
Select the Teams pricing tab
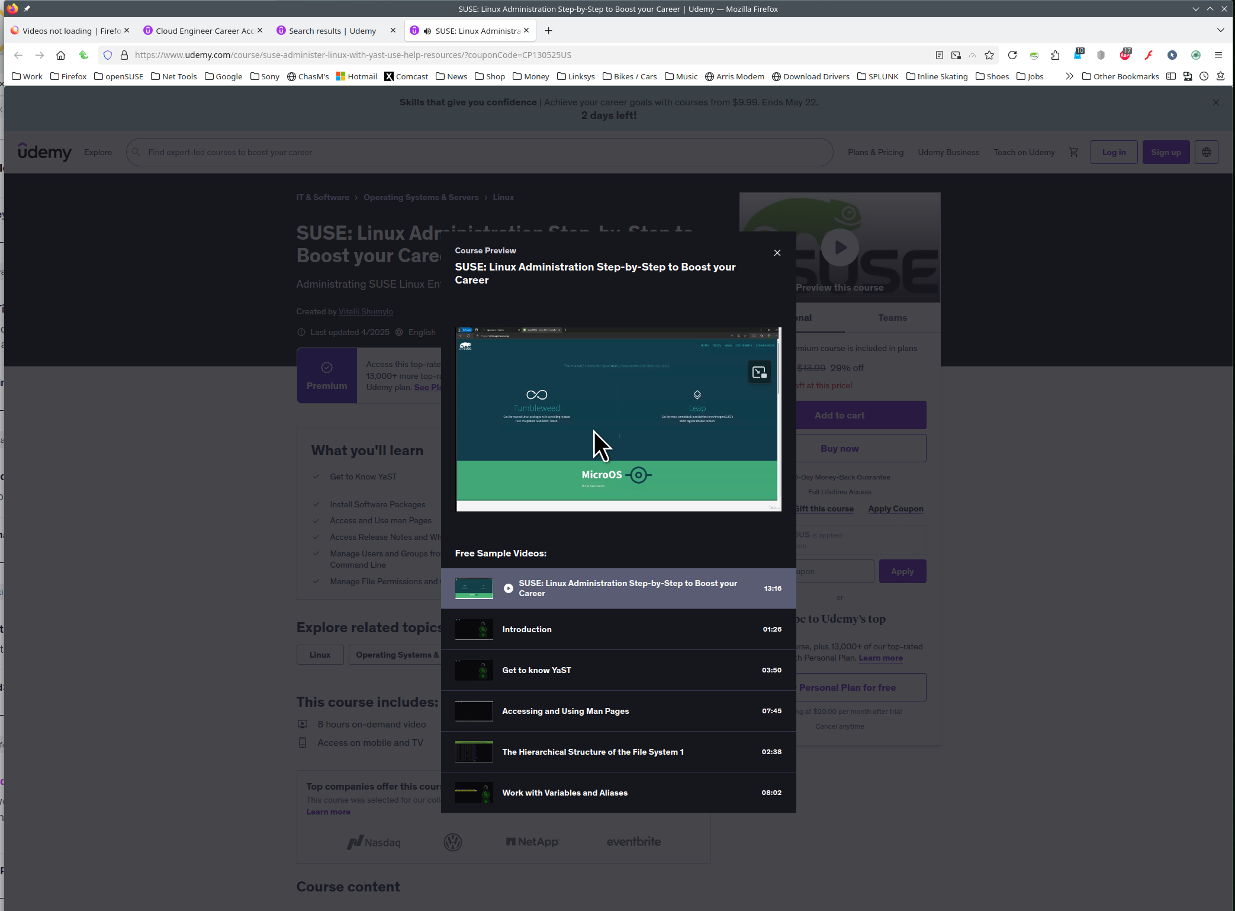[x=892, y=318]
